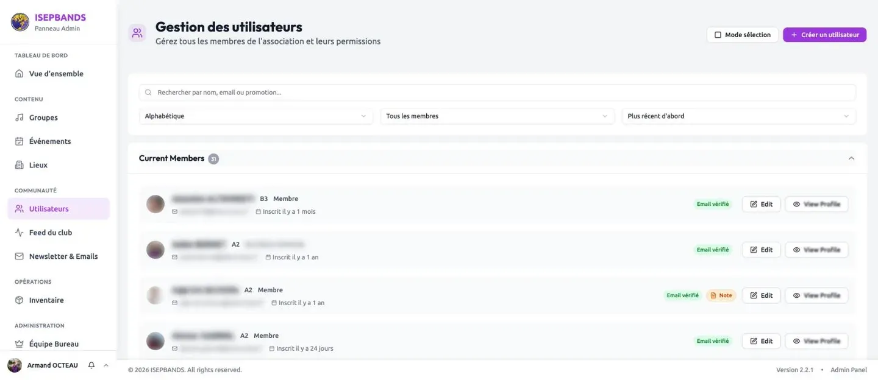Open Newsletter & Emails
Image resolution: width=878 pixels, height=380 pixels.
click(x=59, y=256)
